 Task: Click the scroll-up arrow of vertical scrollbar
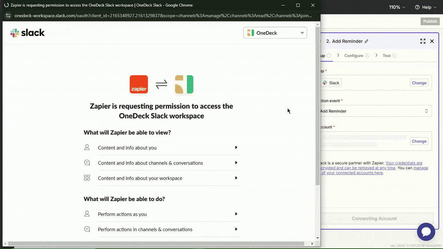(317, 24)
